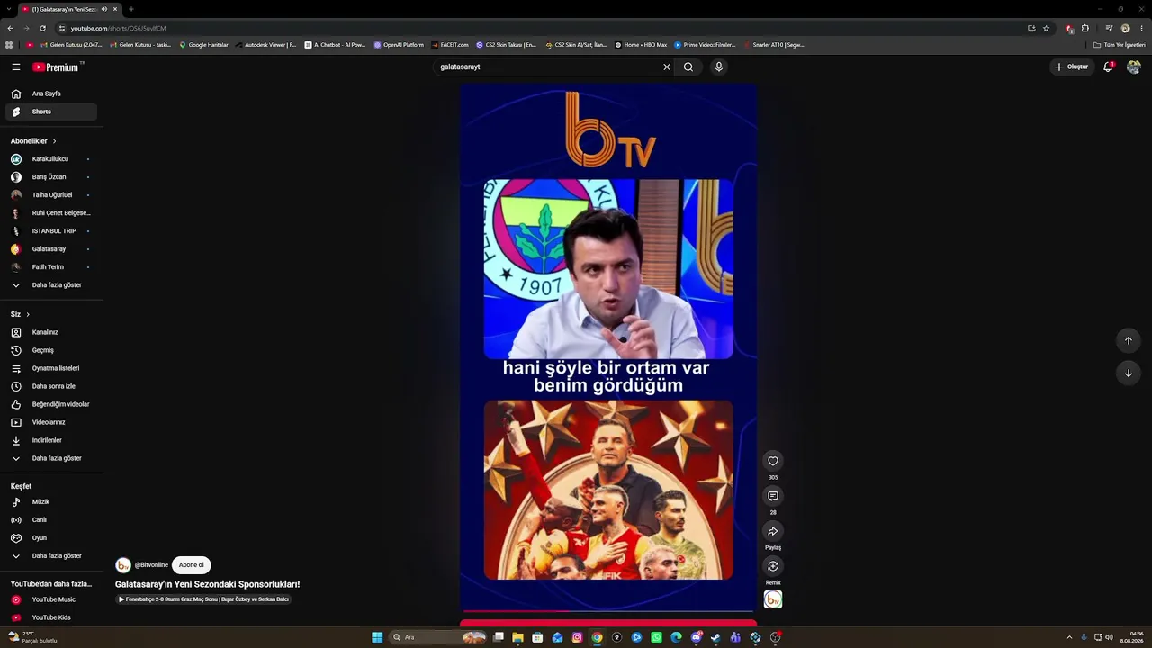Open Oyun gaming category
Screen dimensions: 1152x648
(x=51, y=538)
